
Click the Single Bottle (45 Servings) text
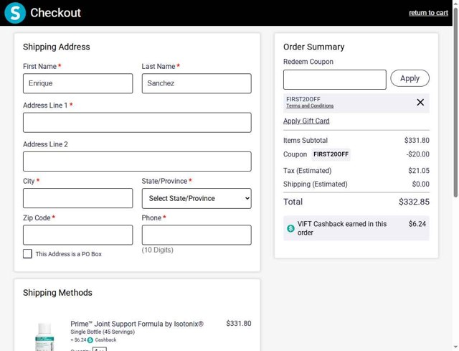[x=103, y=332]
